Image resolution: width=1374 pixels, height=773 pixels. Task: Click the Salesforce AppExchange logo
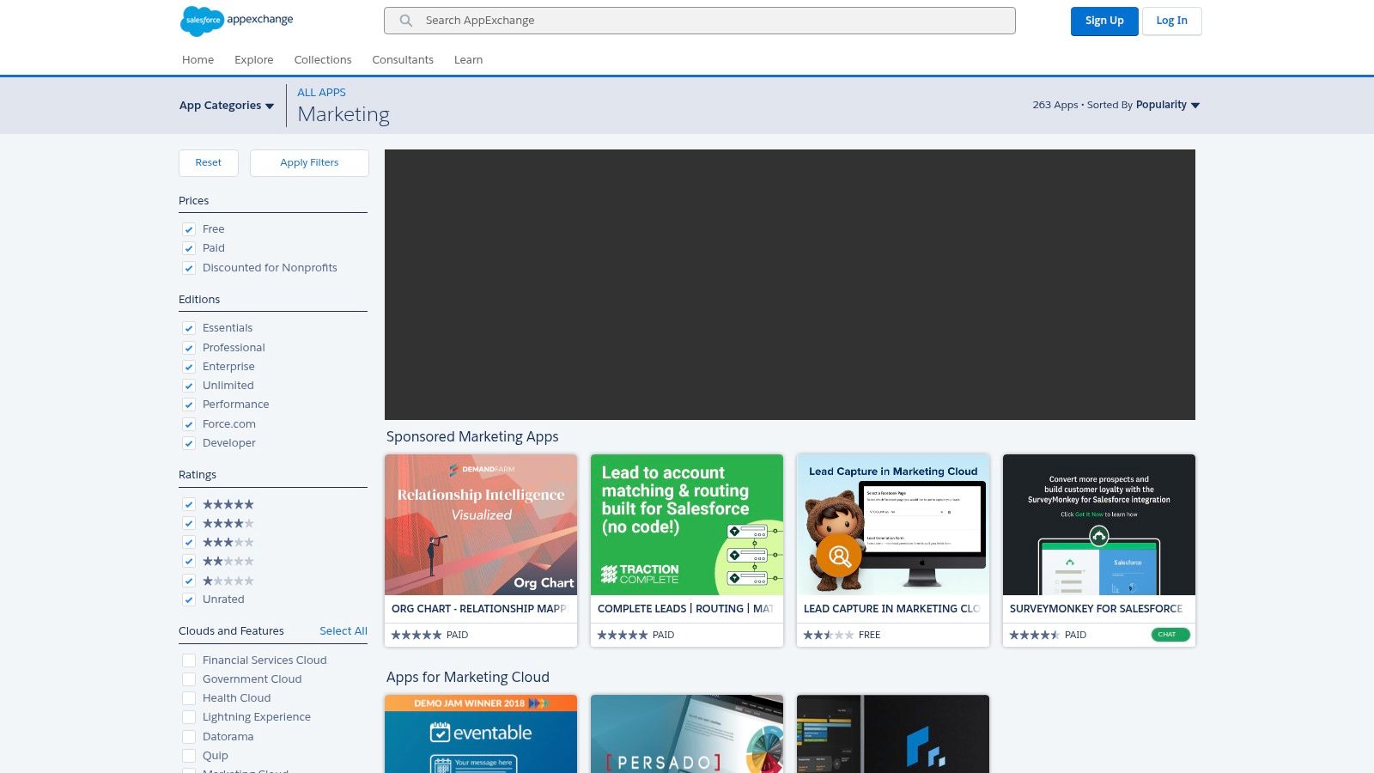coord(234,21)
